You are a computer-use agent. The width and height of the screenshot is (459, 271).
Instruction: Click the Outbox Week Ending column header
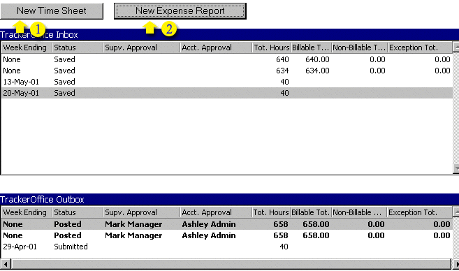coord(27,212)
